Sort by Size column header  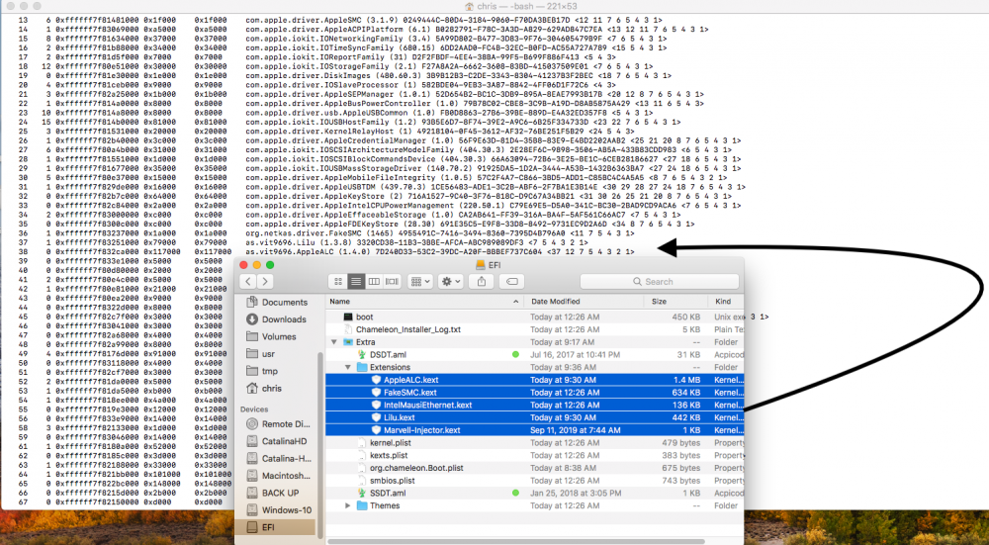(x=676, y=302)
